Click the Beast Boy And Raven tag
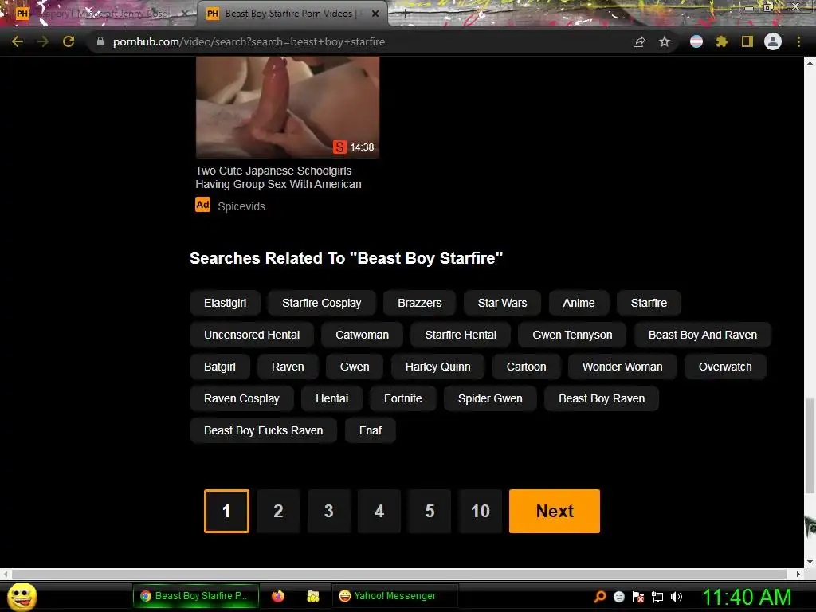Screen dimensions: 816x612 703,335
